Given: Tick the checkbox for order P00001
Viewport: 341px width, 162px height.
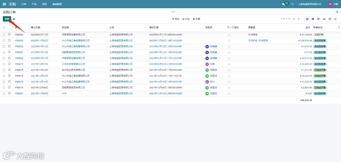Looking at the screenshot, I should pyautogui.click(x=4, y=93).
